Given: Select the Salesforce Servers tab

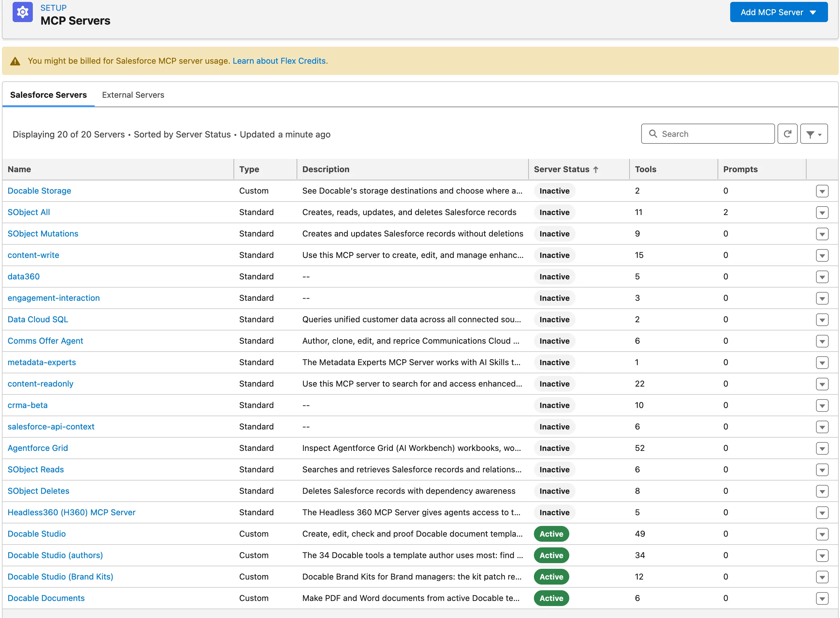Looking at the screenshot, I should point(48,95).
